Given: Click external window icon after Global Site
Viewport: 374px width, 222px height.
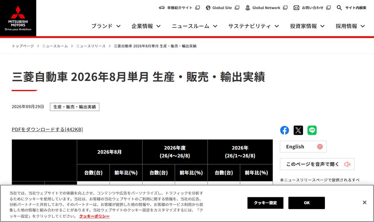Looking at the screenshot, I should coord(237,8).
